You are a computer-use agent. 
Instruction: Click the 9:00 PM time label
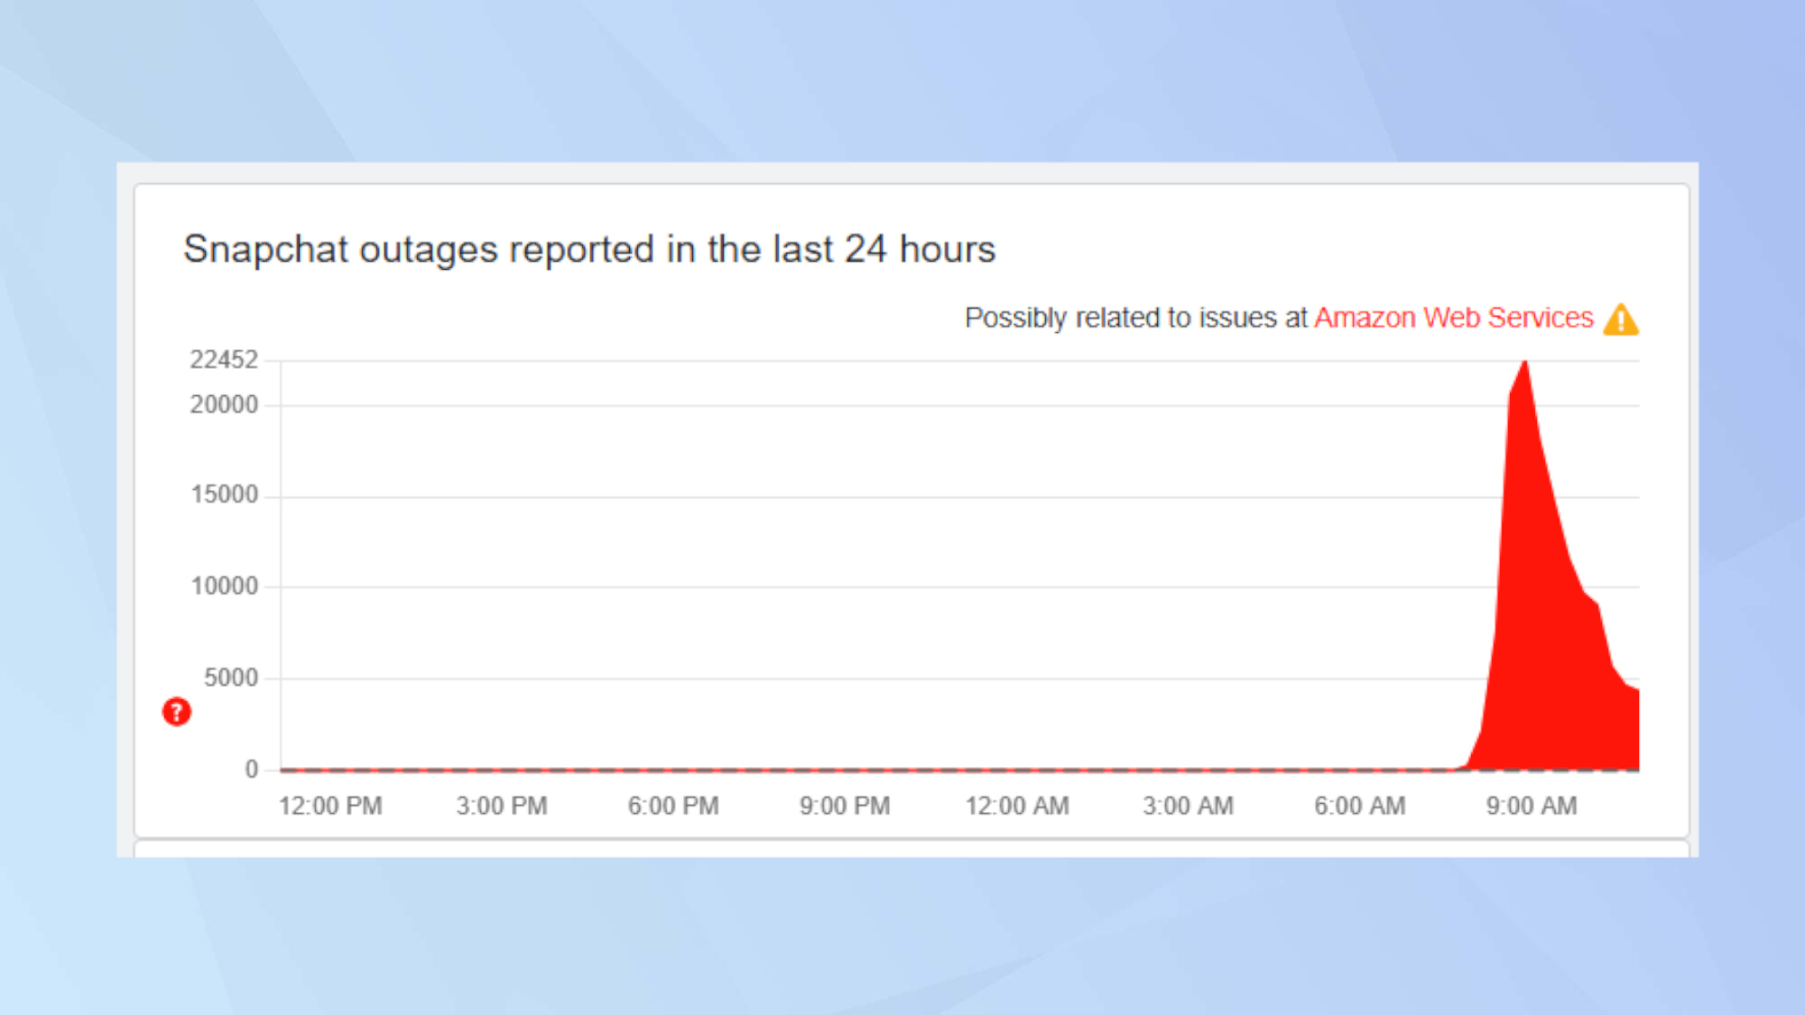point(845,806)
